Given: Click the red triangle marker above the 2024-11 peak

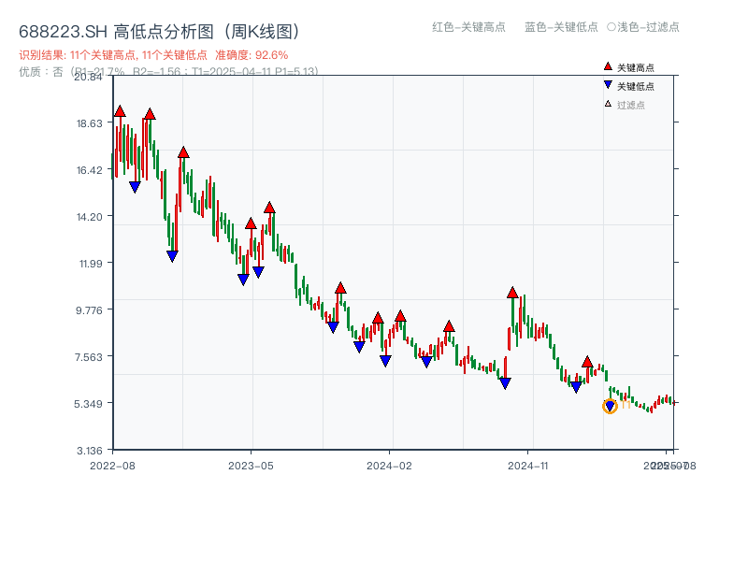Looking at the screenshot, I should click(511, 292).
